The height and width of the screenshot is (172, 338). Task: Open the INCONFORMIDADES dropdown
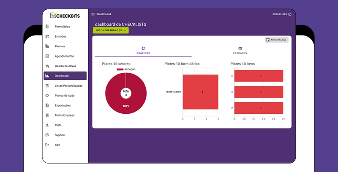tap(111, 30)
